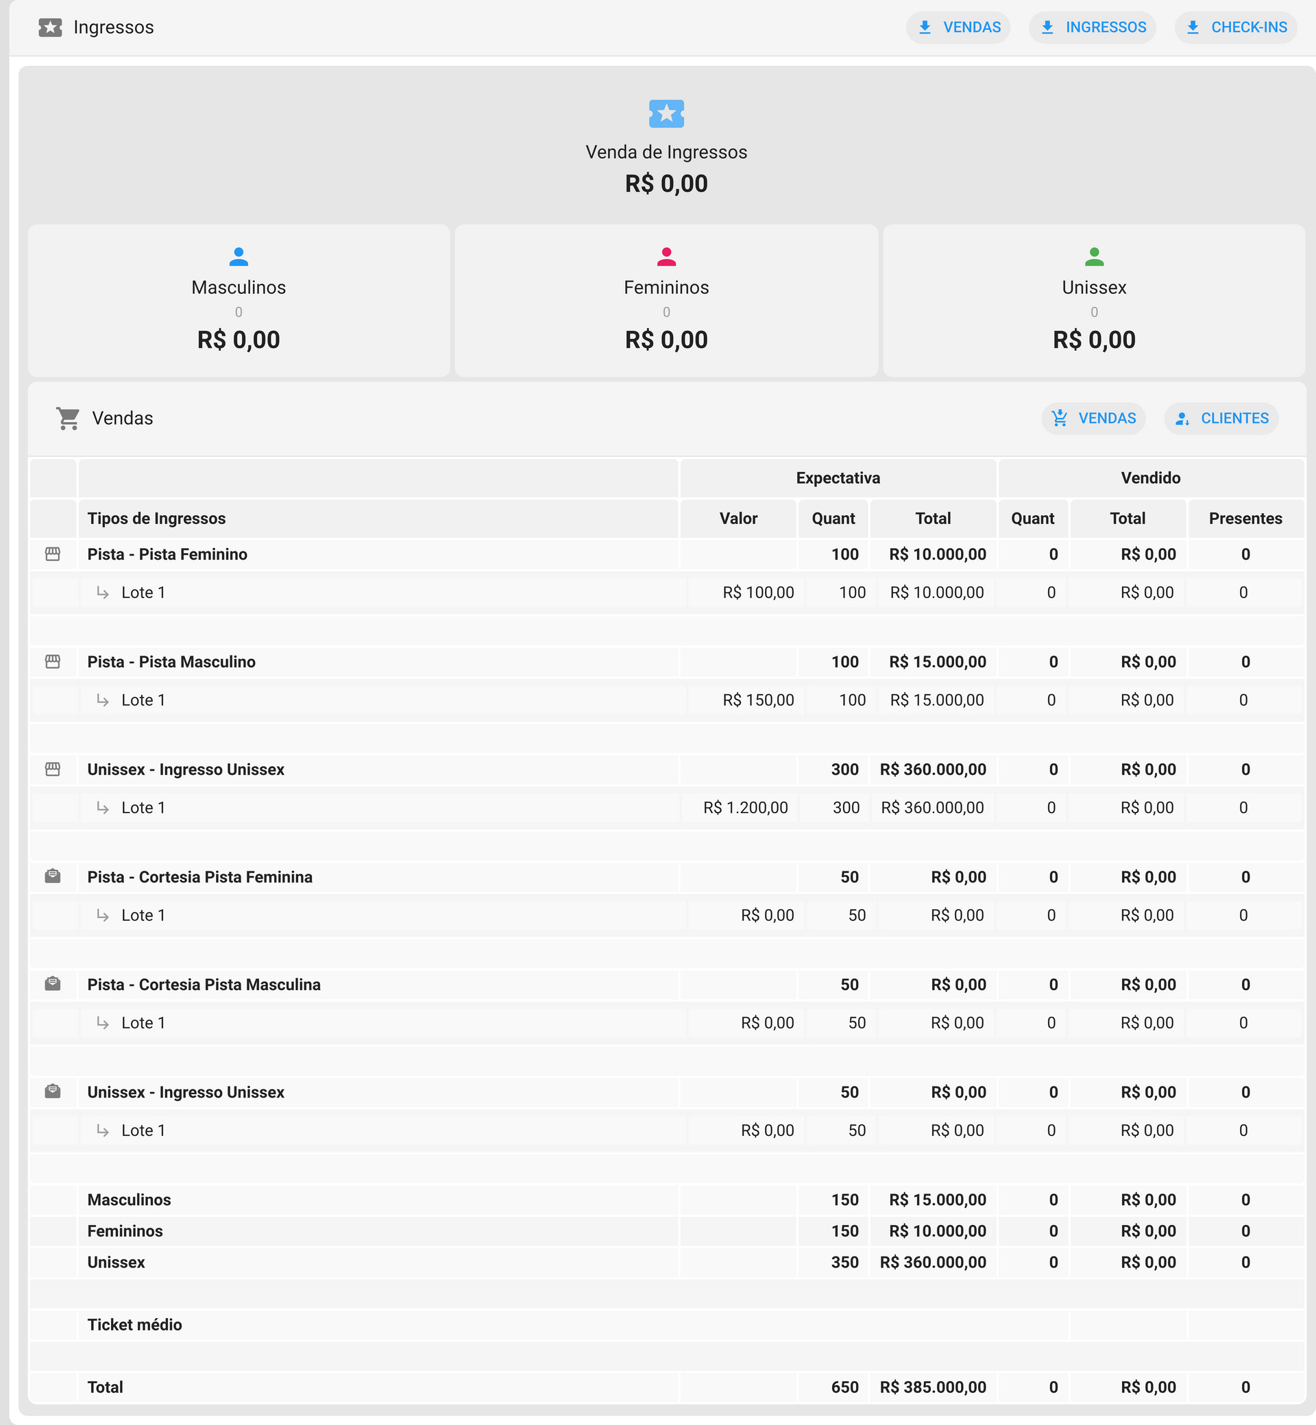The image size is (1316, 1425).
Task: Download the VENDAS report from header
Action: tap(958, 27)
